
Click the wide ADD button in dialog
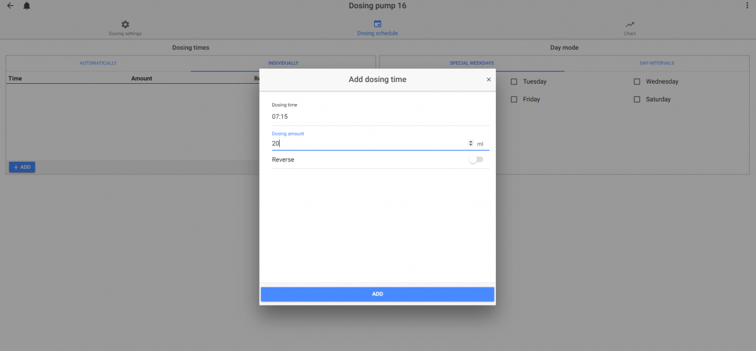377,294
